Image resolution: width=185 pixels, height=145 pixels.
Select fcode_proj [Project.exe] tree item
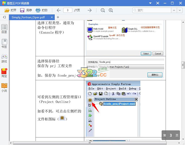(x=119, y=104)
